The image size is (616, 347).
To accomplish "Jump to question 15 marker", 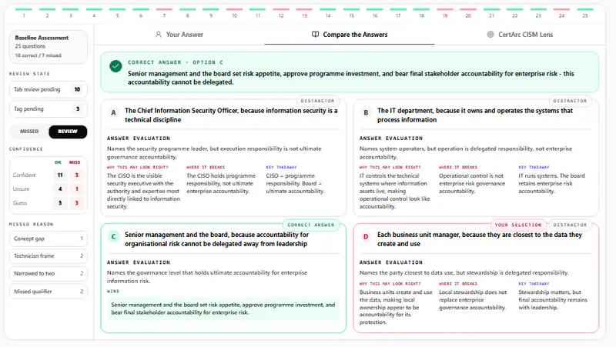I will click(351, 12).
